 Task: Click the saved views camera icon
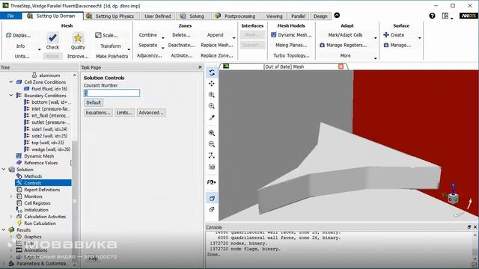click(212, 167)
